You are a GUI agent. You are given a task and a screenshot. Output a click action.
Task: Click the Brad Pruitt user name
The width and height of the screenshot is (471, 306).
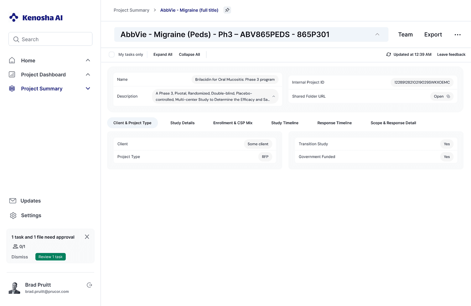coord(38,285)
